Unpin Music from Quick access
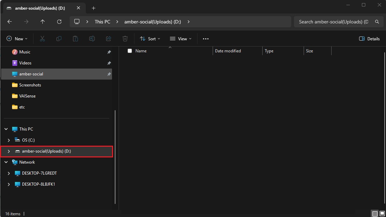This screenshot has height=217, width=386. click(x=109, y=52)
